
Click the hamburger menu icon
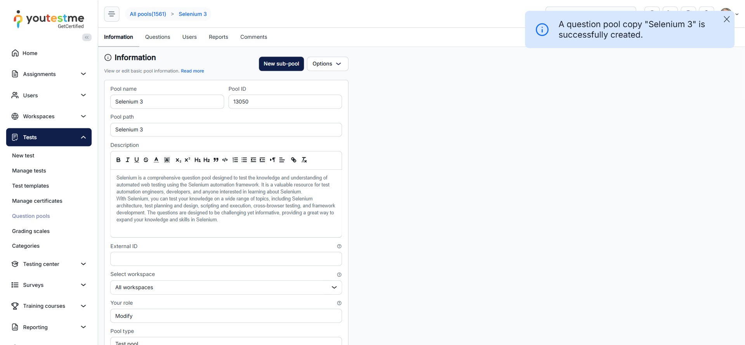[112, 14]
